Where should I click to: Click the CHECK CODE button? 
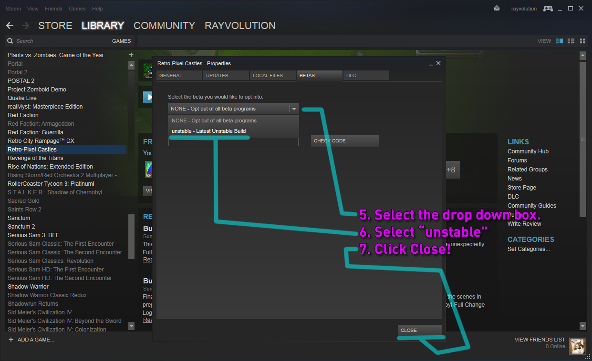345,141
